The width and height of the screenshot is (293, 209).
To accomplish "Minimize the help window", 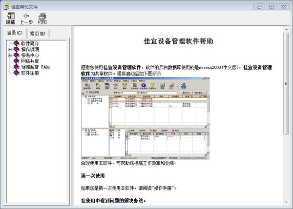I will [259, 7].
